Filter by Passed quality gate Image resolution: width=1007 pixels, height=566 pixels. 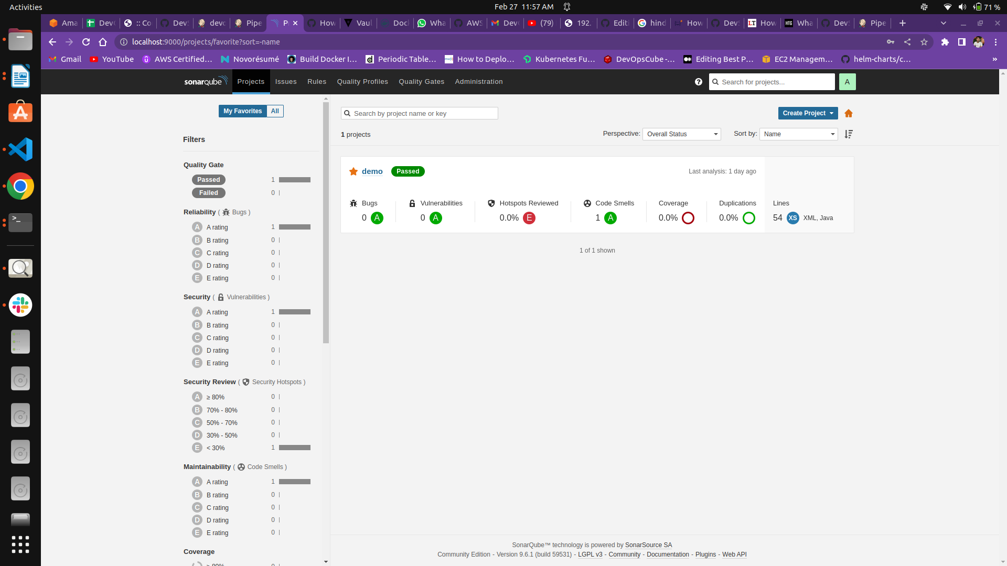tap(209, 180)
